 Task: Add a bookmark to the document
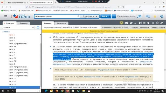153,23
